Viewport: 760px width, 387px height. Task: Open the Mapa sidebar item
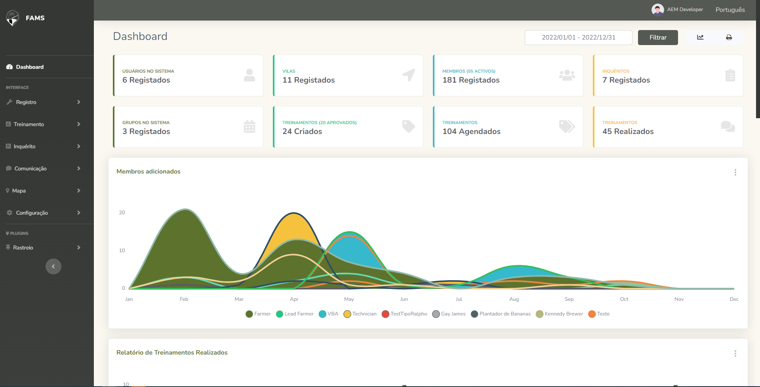pyautogui.click(x=44, y=191)
